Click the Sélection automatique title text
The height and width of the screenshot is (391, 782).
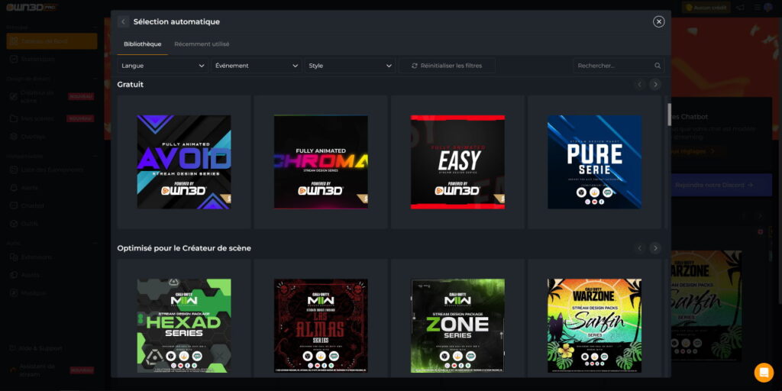pyautogui.click(x=176, y=21)
